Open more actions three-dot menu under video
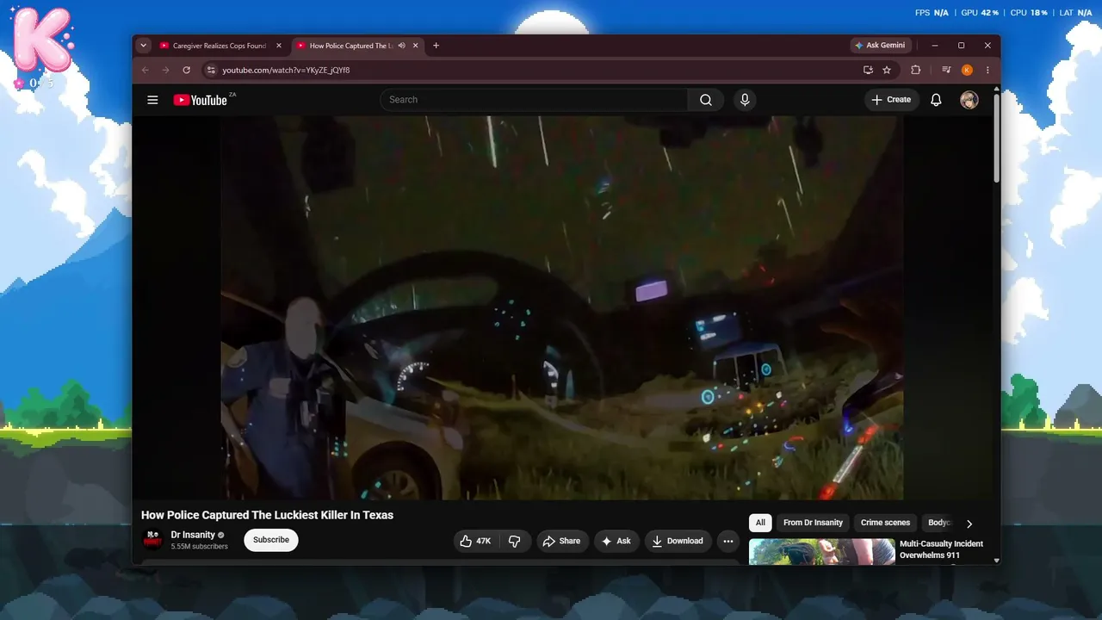 [x=728, y=541]
